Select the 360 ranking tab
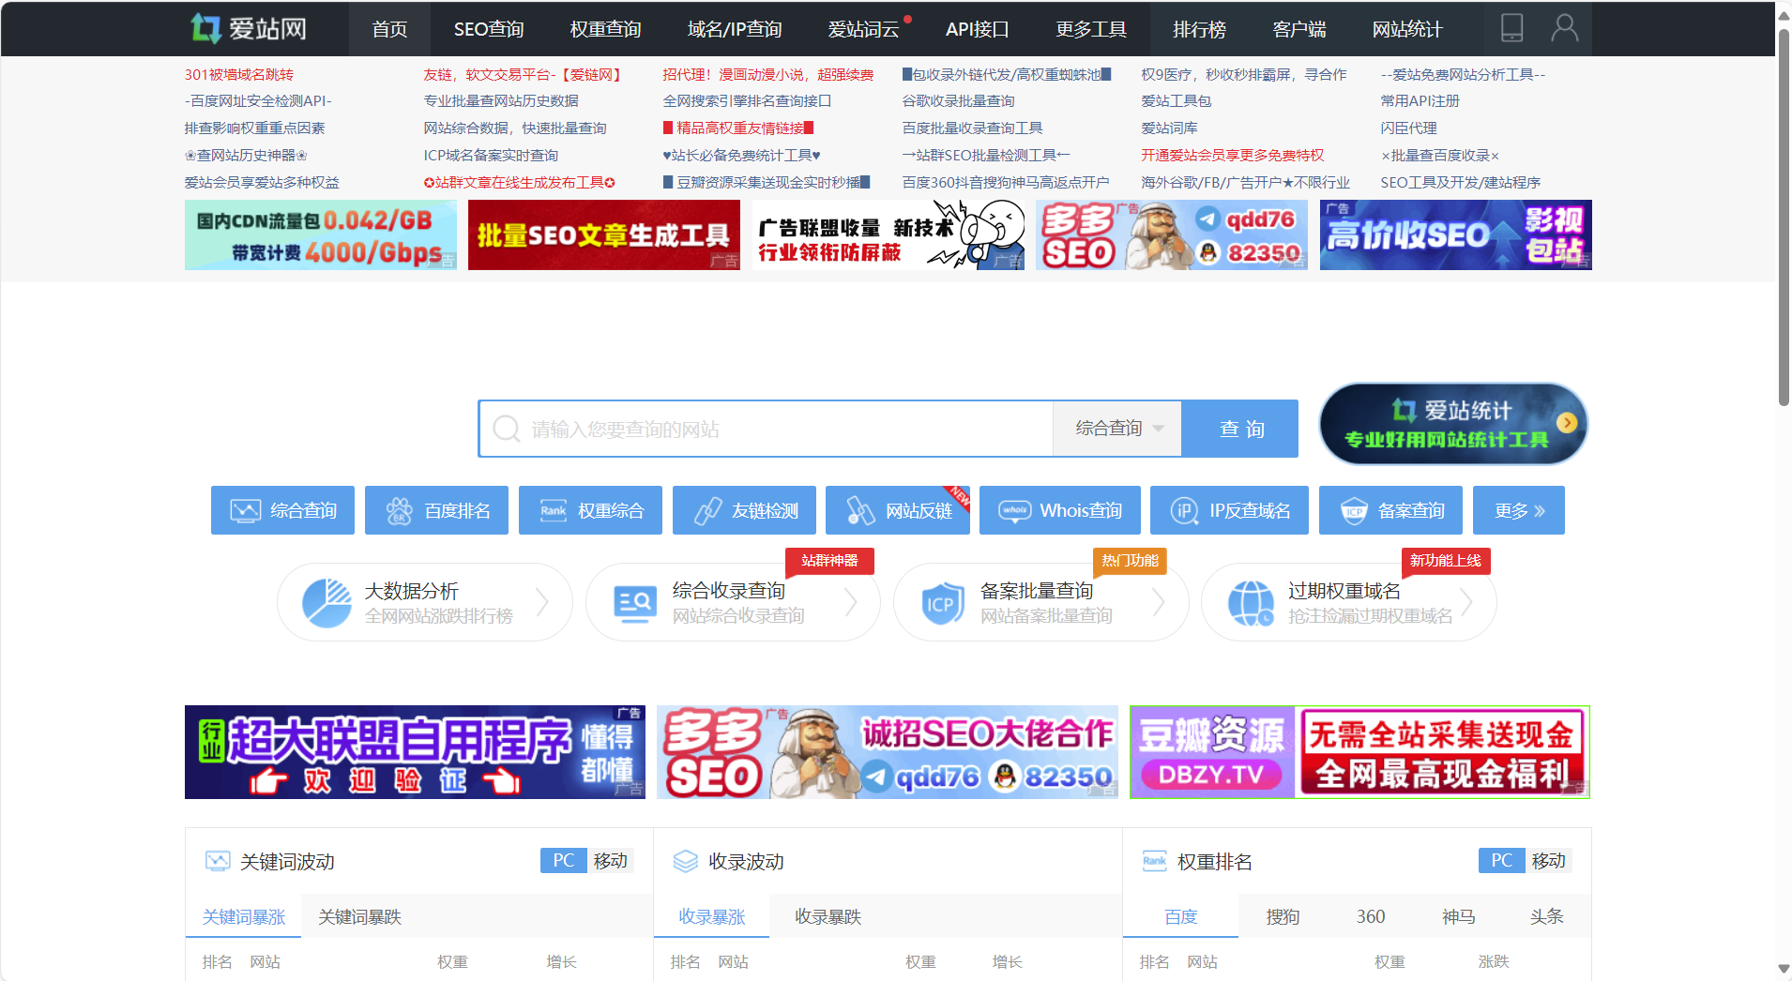 [x=1371, y=916]
